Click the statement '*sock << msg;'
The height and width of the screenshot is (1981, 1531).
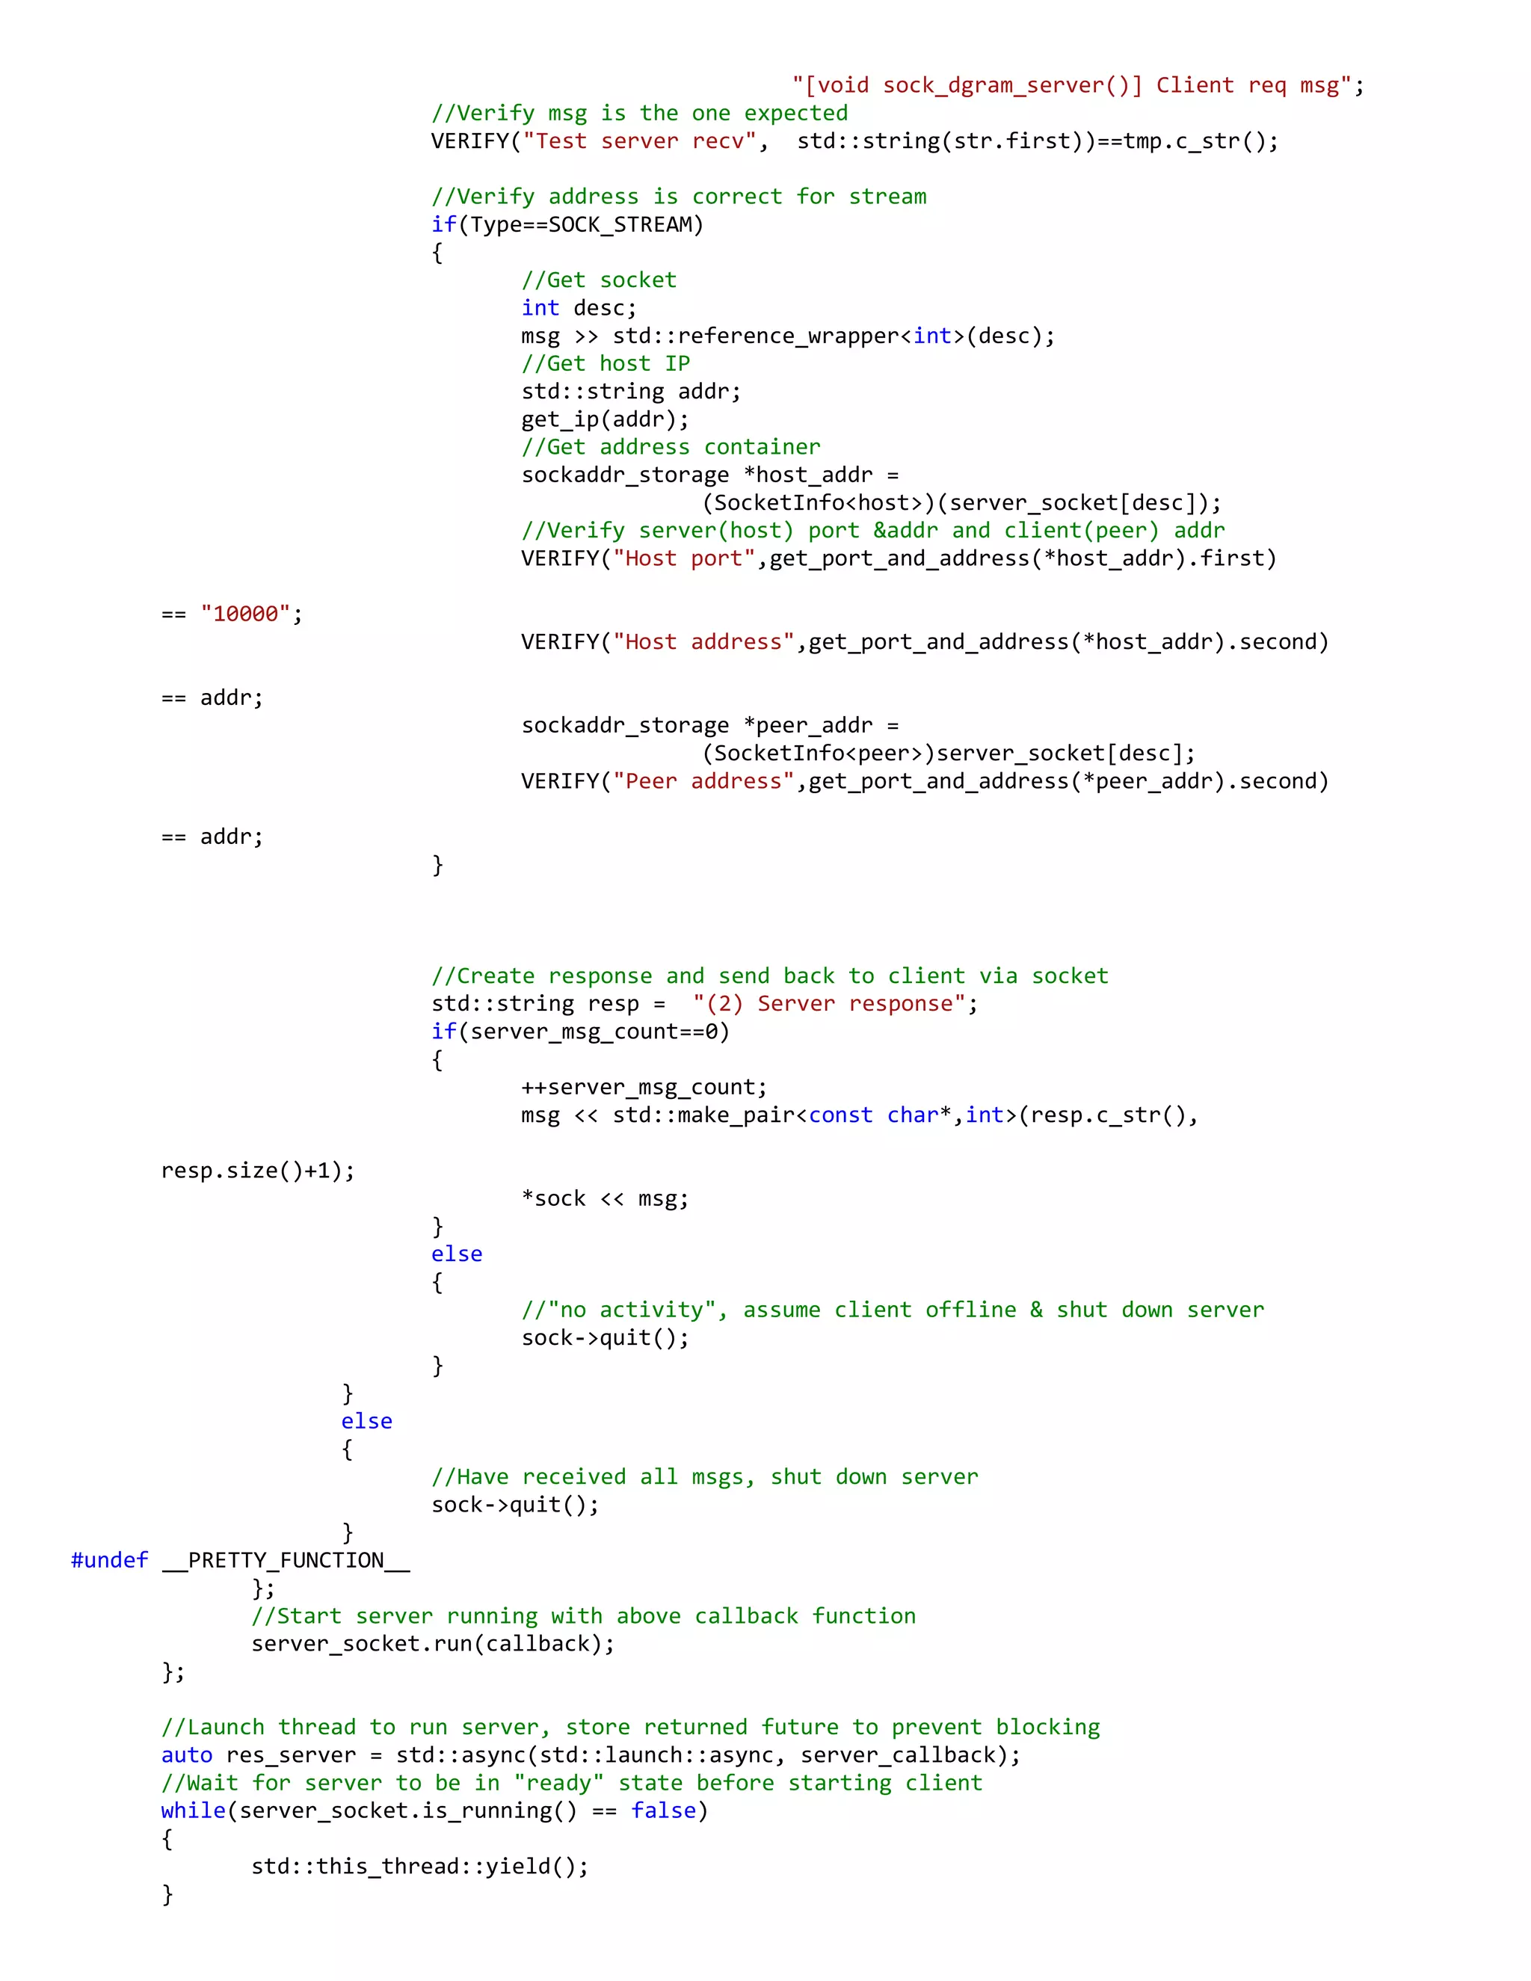[605, 1198]
